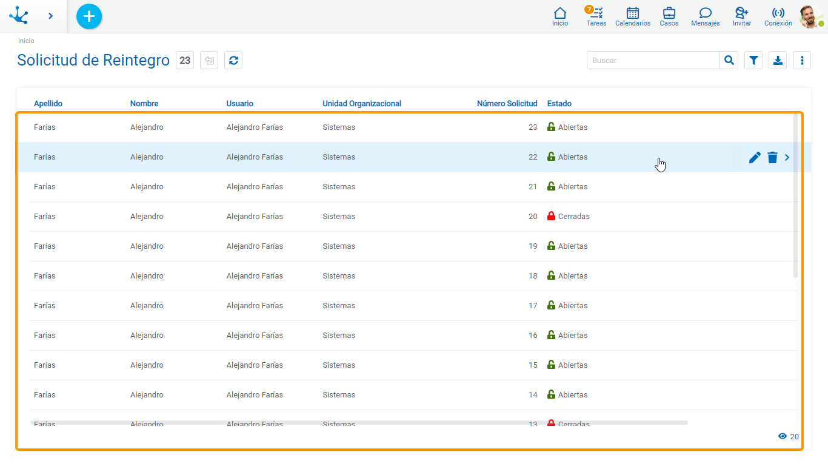Screen dimensions: 828x466
Task: Open Conexión status icon
Action: click(778, 16)
